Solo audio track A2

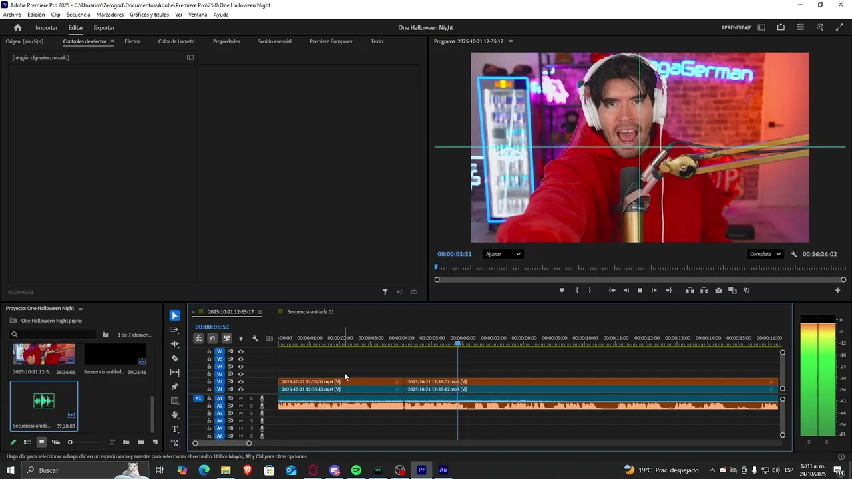click(251, 406)
